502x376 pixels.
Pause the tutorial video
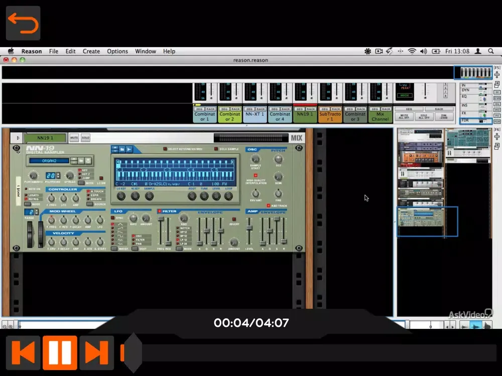[x=60, y=352]
